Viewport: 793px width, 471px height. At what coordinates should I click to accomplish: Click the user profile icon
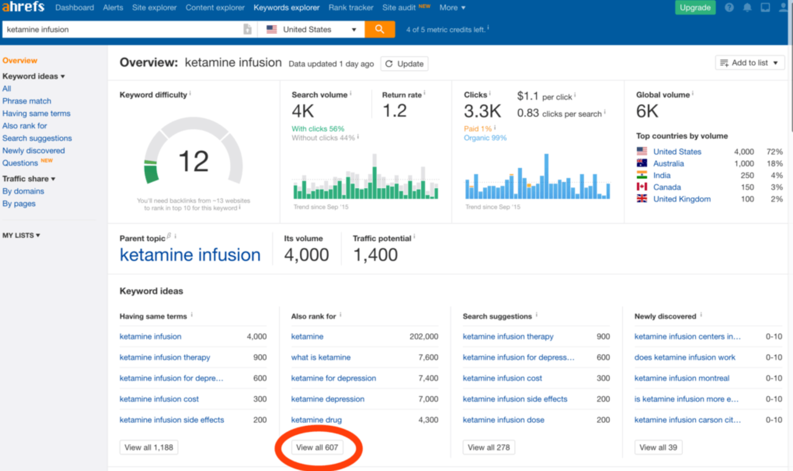[784, 8]
